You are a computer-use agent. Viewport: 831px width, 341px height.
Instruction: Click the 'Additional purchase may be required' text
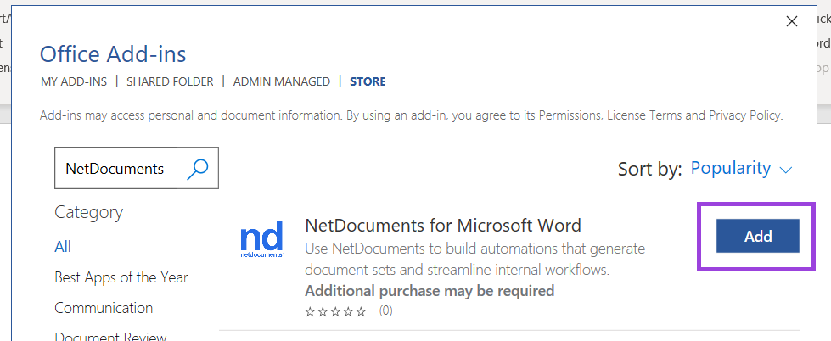point(430,291)
